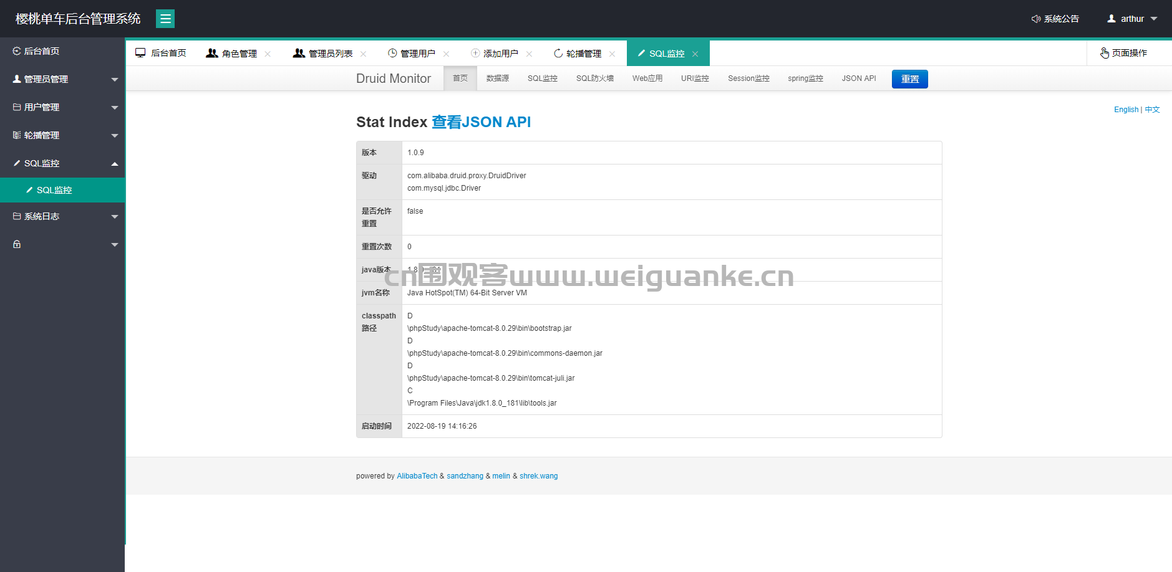The width and height of the screenshot is (1172, 572).
Task: Expand 管理员管理 sidebar arrow
Action: click(115, 80)
